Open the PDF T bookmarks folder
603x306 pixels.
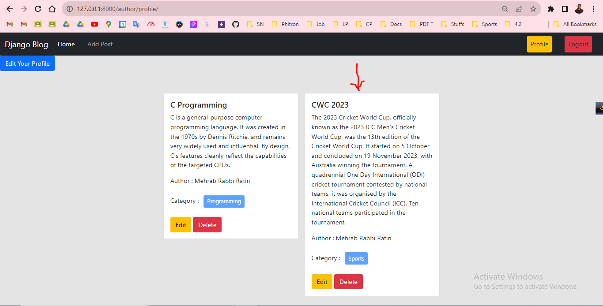422,24
